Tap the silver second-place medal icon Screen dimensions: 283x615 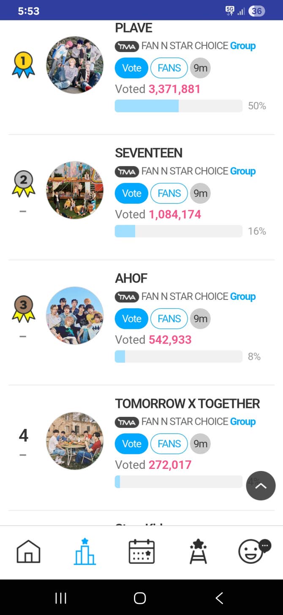click(23, 184)
